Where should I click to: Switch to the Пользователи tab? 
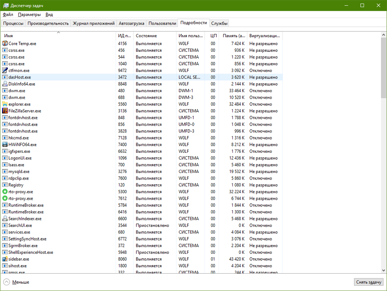[x=162, y=23]
